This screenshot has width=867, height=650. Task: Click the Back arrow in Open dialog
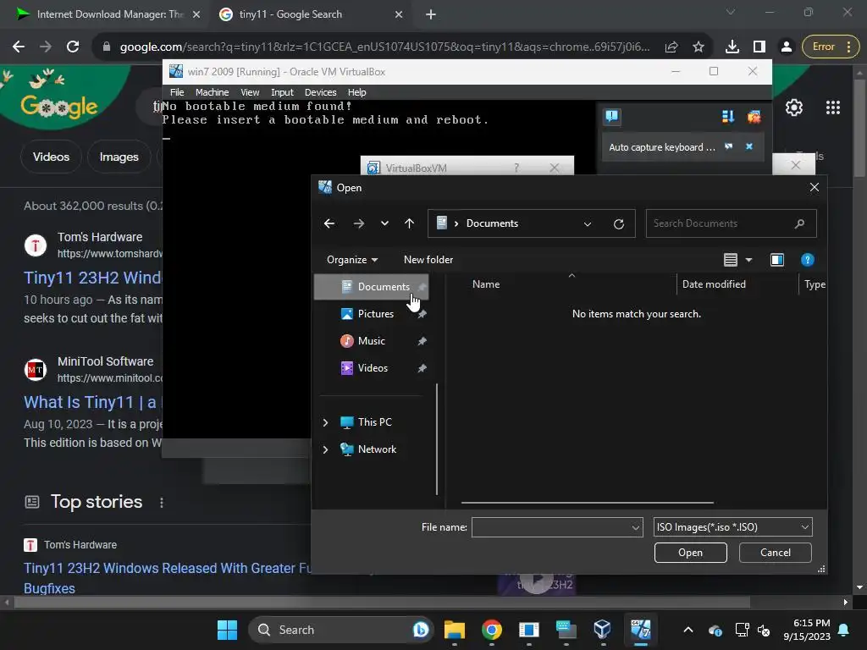(329, 223)
